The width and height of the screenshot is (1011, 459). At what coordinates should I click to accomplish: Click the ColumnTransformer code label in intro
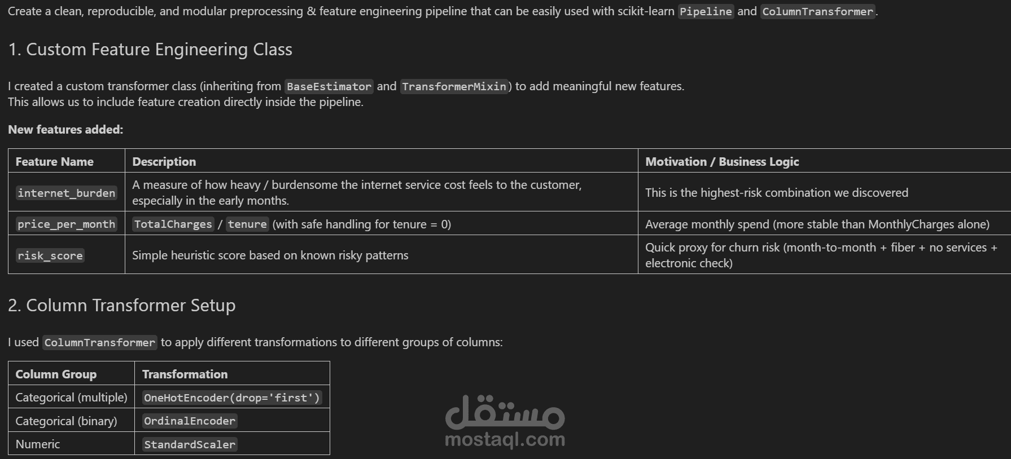click(x=817, y=11)
